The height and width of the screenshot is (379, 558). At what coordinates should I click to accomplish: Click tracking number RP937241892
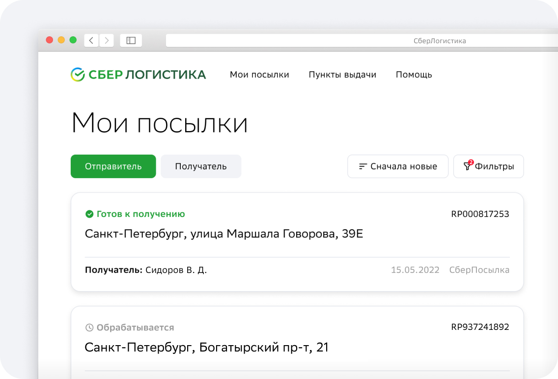click(480, 327)
